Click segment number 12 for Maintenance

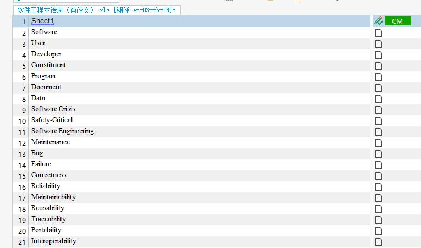pyautogui.click(x=22, y=143)
